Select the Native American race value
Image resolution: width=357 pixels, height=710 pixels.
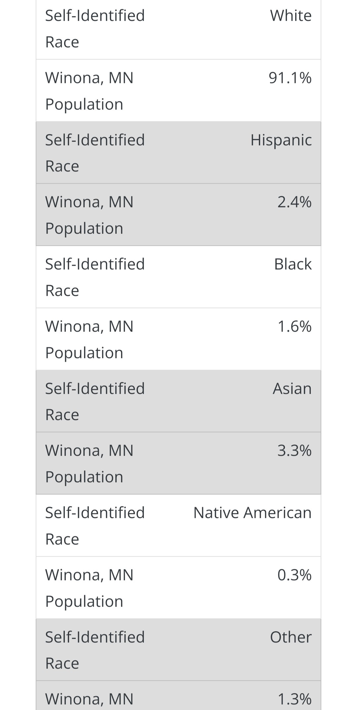252,513
